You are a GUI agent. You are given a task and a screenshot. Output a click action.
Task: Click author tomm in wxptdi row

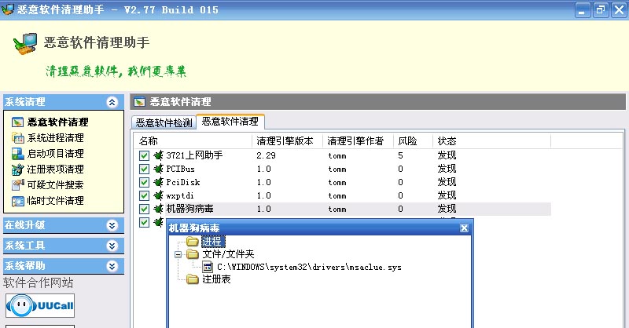click(x=337, y=196)
